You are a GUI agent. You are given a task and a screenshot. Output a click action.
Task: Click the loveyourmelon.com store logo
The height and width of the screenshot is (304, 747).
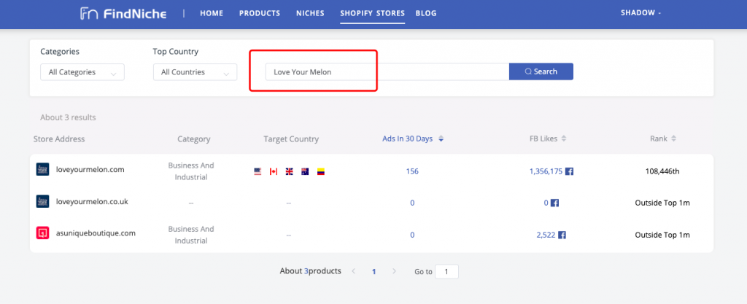[x=42, y=169]
